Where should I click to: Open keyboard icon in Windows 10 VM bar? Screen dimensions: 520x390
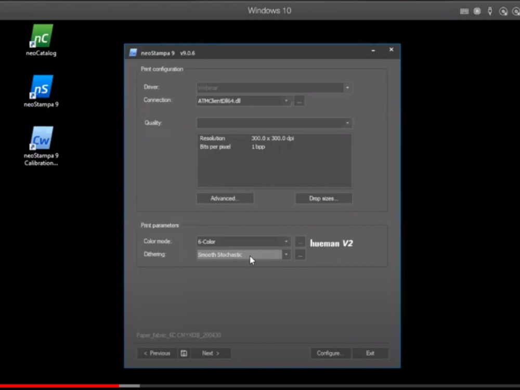(x=464, y=11)
